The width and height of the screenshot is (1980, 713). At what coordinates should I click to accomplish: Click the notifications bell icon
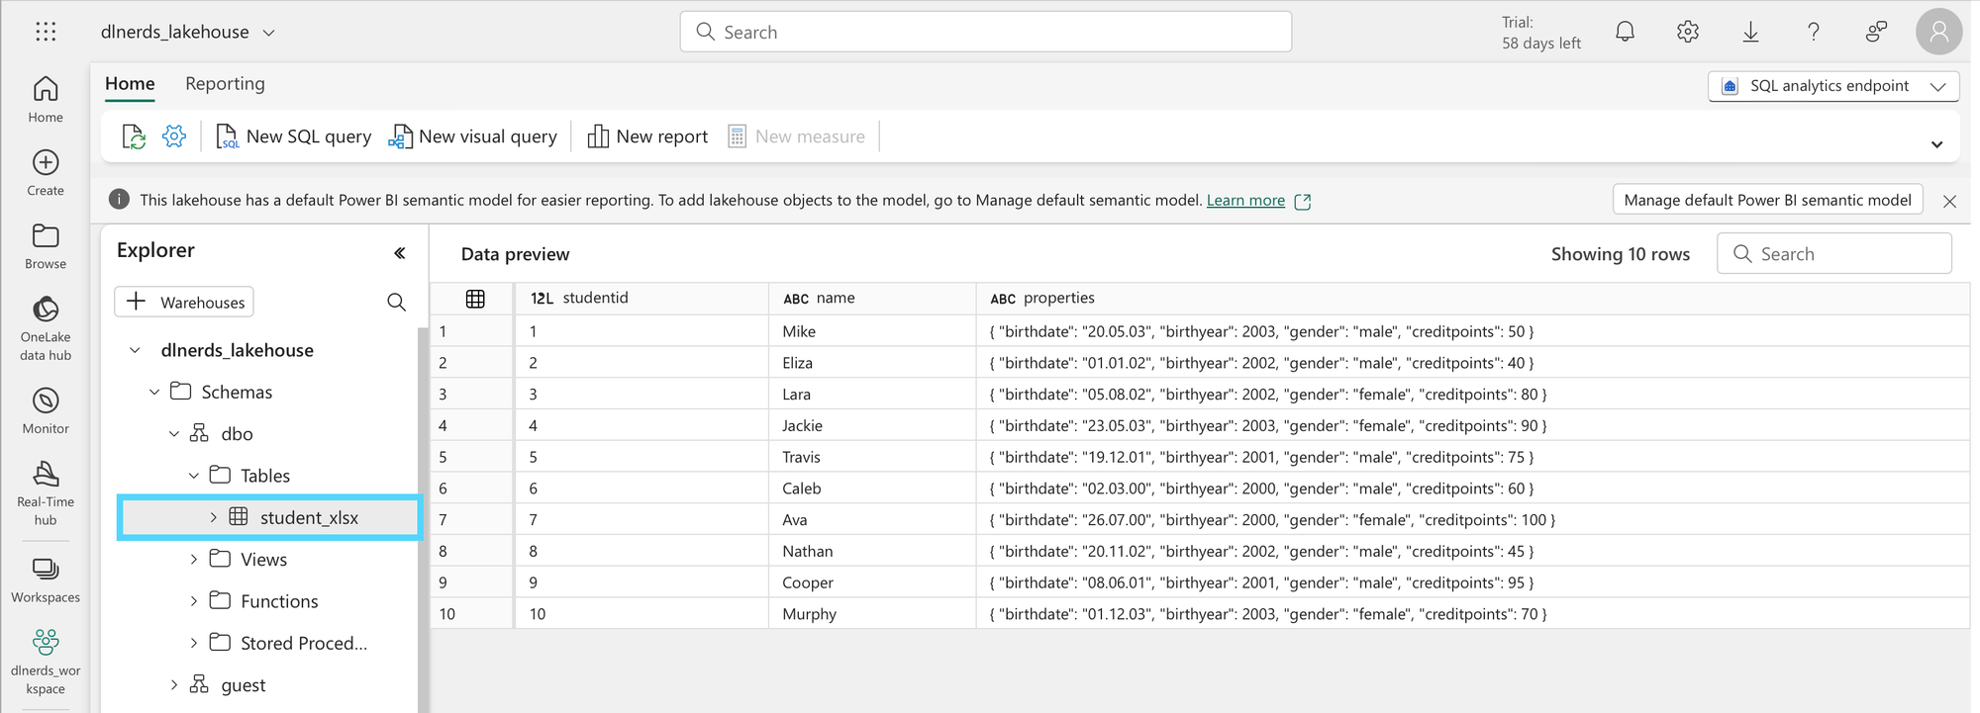click(x=1625, y=32)
